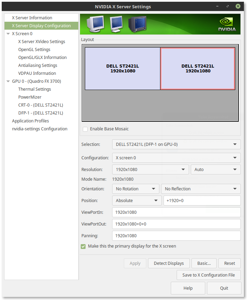Click the flat-panel monitor banner icon
Screen dimensions: 247x300
pyautogui.click(x=117, y=24)
